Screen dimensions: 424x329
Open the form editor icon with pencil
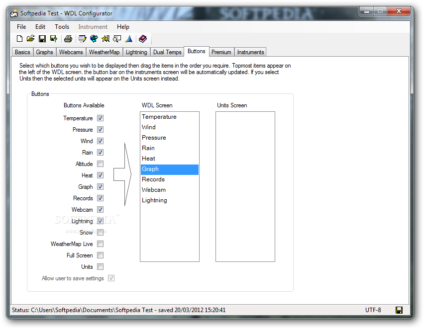coord(82,39)
